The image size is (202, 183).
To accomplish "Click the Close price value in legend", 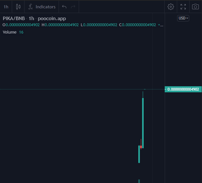I will pyautogui.click(x=139, y=25).
